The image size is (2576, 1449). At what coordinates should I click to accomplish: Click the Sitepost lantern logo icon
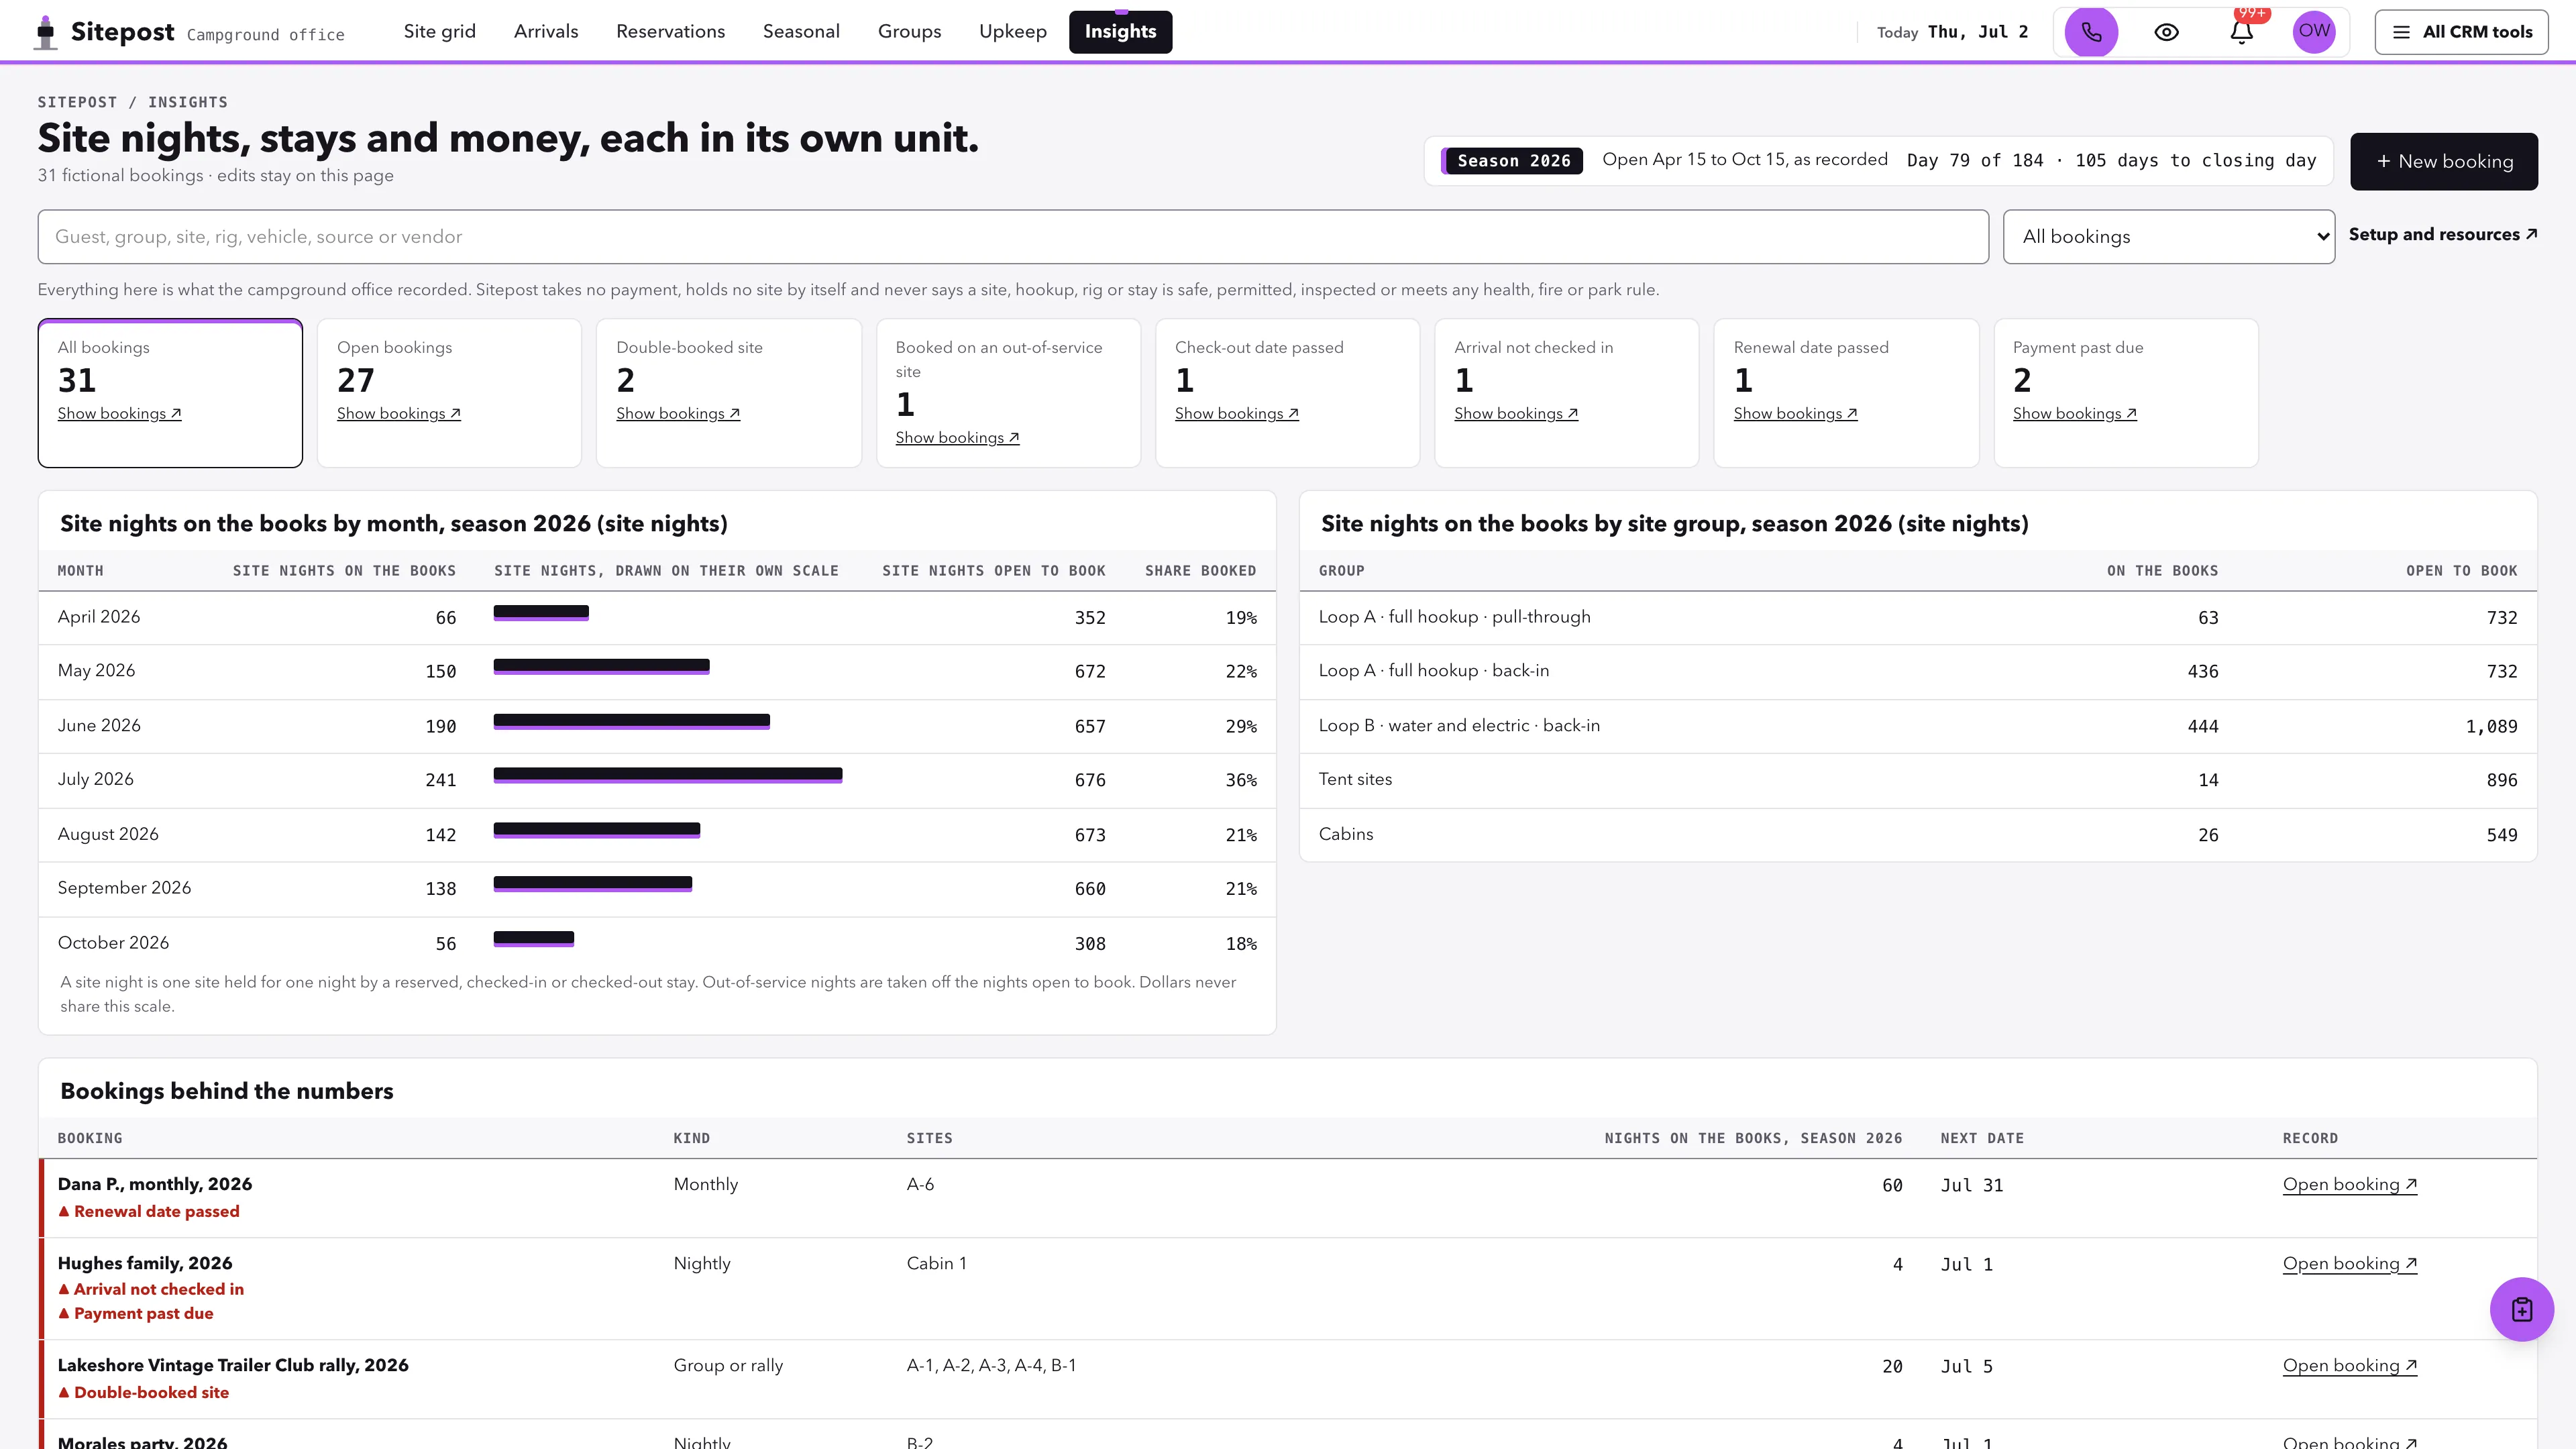[x=46, y=32]
